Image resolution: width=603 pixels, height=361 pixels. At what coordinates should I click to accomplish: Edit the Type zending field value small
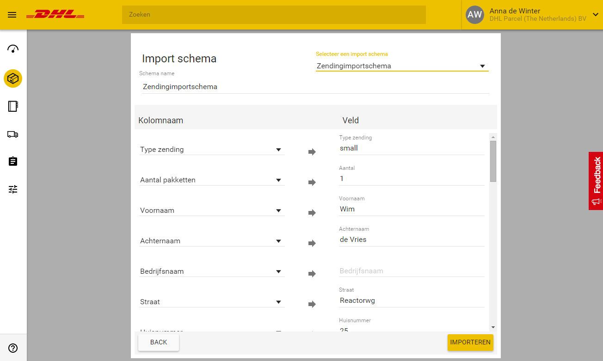[412, 148]
